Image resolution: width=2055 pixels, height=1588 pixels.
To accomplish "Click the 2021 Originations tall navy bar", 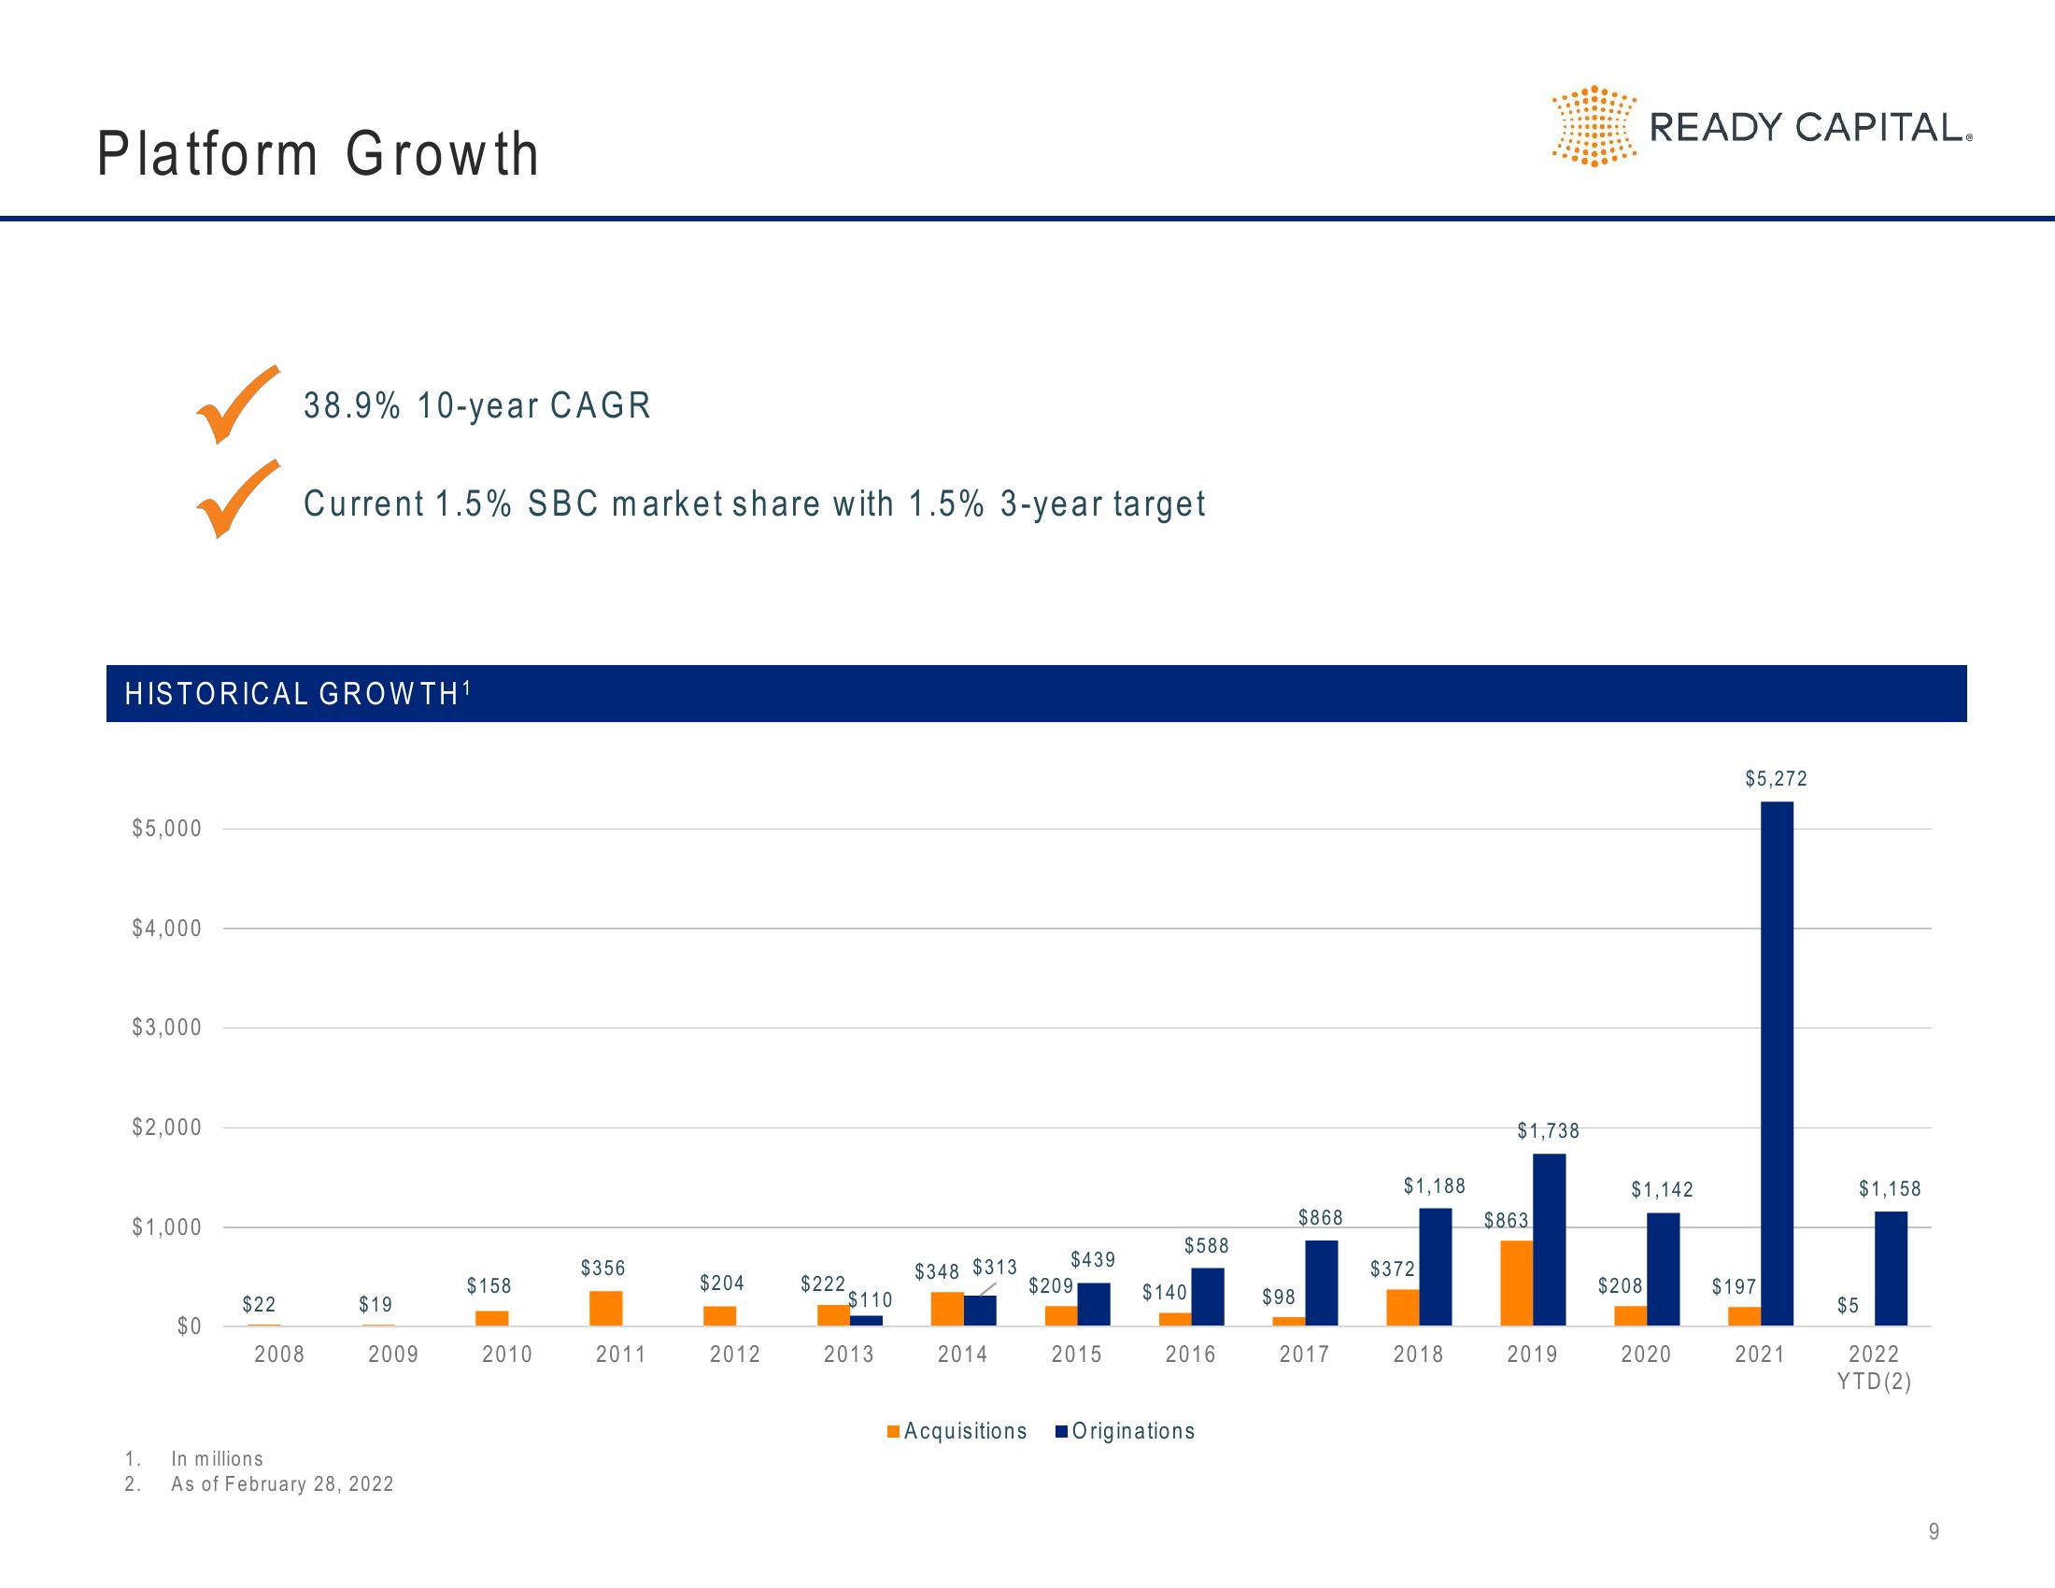I will [1777, 1063].
